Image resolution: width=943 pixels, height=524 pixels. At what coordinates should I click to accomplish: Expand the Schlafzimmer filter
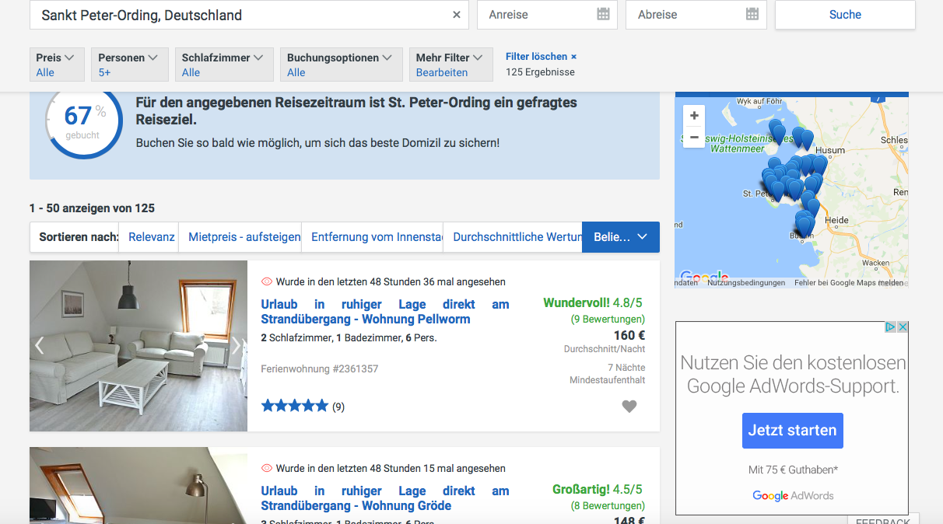[224, 65]
